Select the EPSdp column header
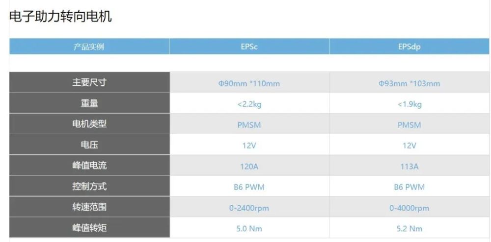This screenshot has height=242, width=491. pyautogui.click(x=409, y=47)
